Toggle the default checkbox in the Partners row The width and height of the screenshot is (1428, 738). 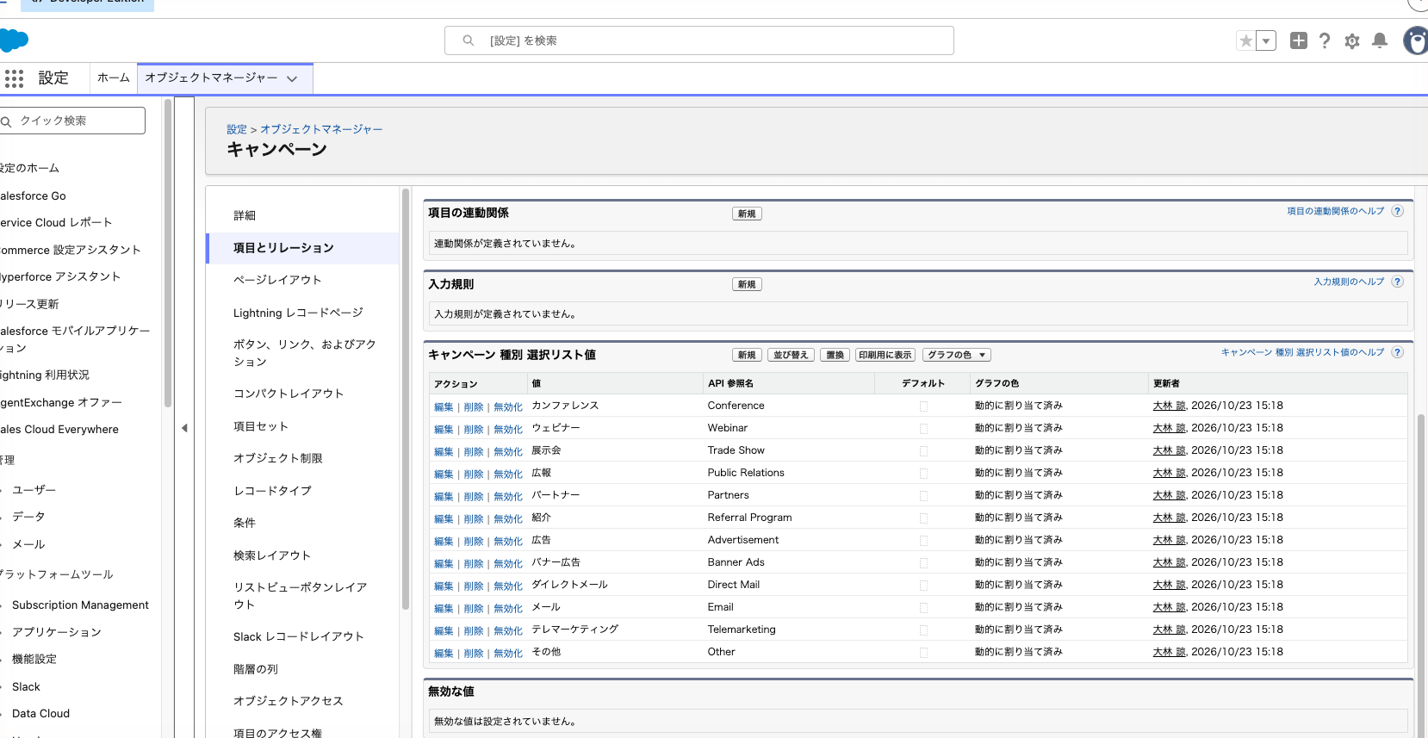click(923, 496)
